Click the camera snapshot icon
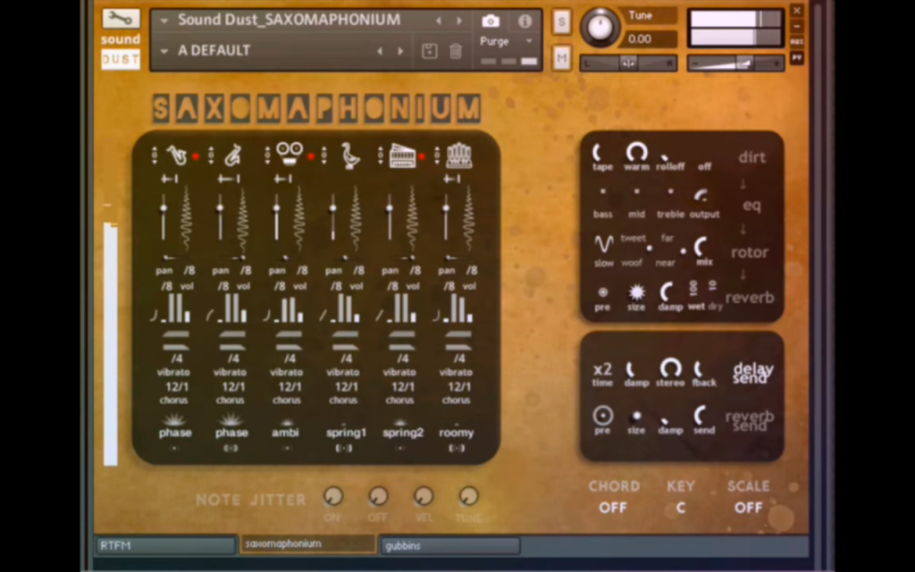 pos(491,21)
